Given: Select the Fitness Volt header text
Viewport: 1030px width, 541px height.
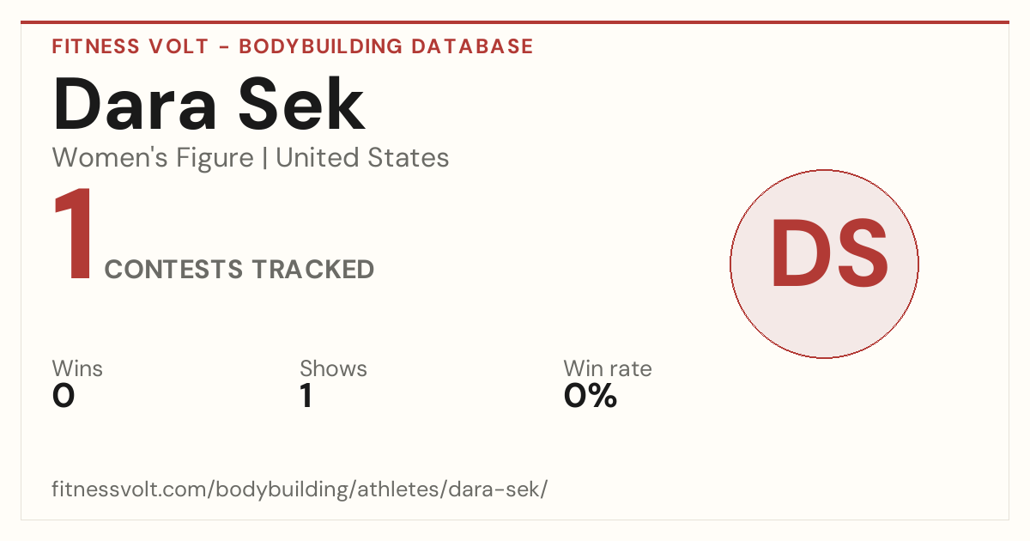Looking at the screenshot, I should coord(130,46).
